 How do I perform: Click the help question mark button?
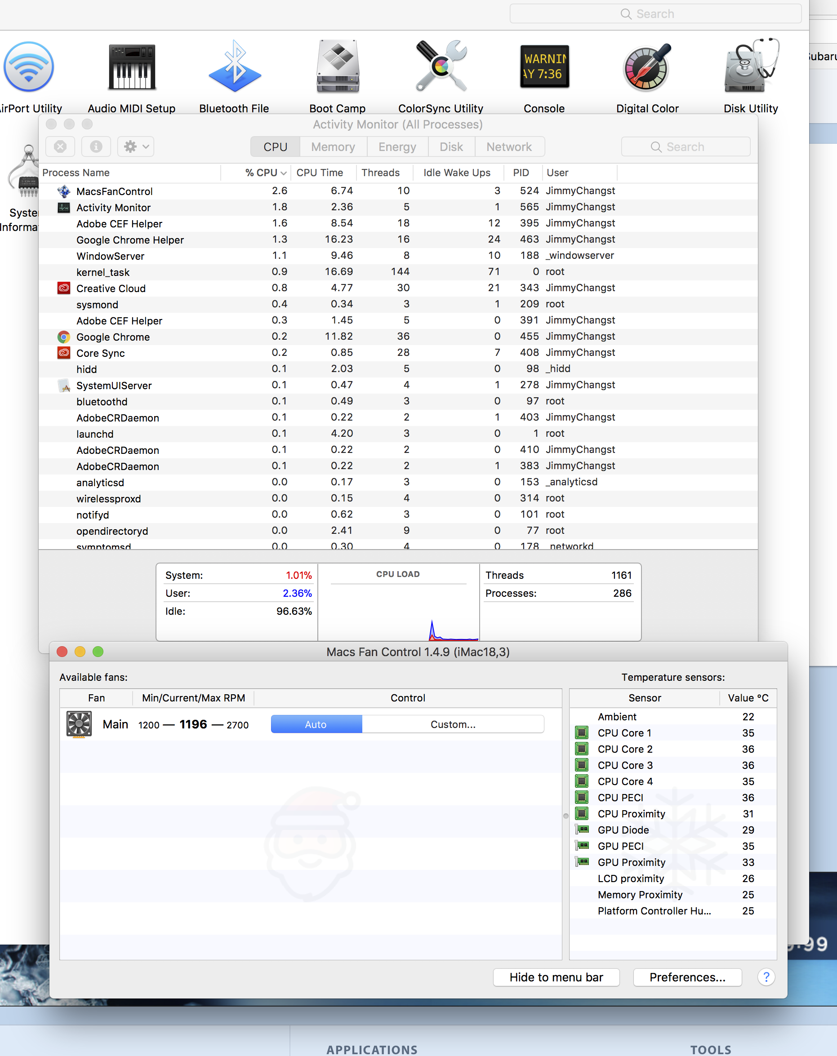pyautogui.click(x=766, y=977)
